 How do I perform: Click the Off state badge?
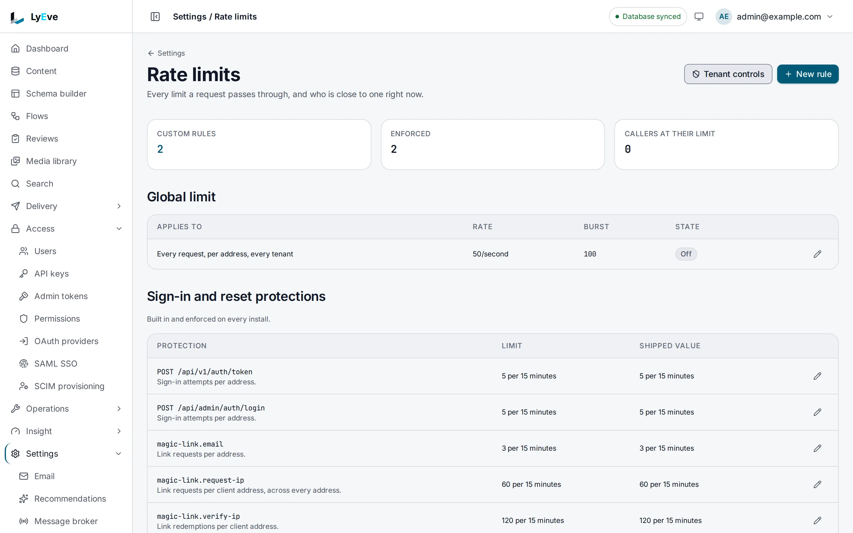click(686, 254)
